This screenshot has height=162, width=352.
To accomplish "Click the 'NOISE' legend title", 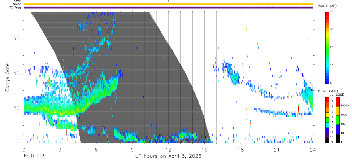I will (340, 95).
